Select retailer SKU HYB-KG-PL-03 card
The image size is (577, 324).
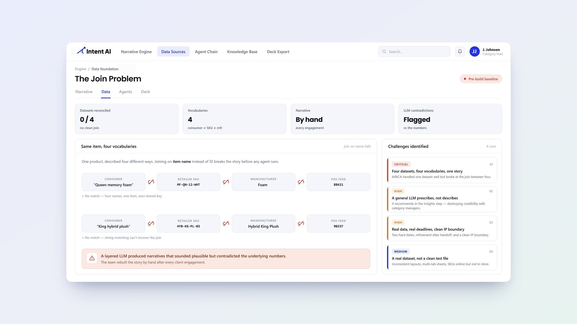coord(188,223)
